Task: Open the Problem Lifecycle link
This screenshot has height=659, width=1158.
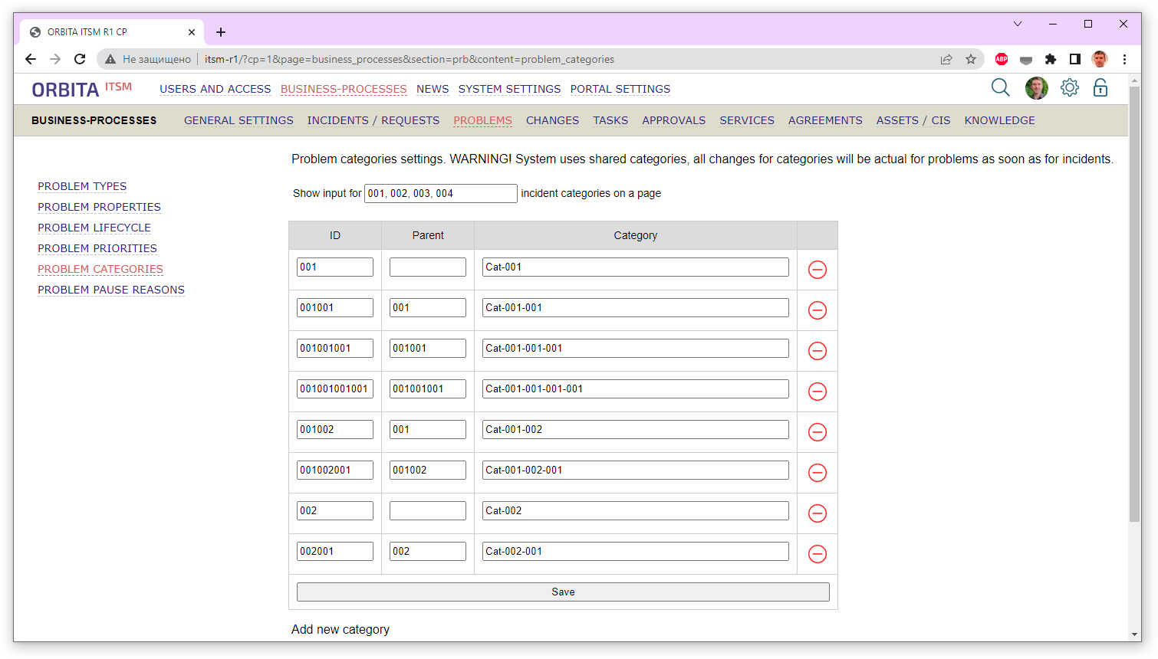Action: [x=94, y=228]
